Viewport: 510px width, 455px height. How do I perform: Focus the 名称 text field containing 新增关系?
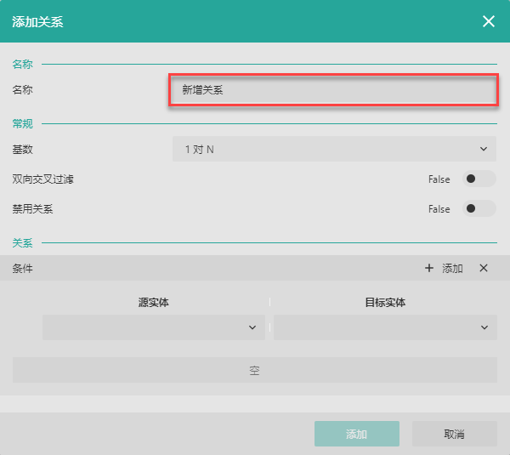point(333,89)
